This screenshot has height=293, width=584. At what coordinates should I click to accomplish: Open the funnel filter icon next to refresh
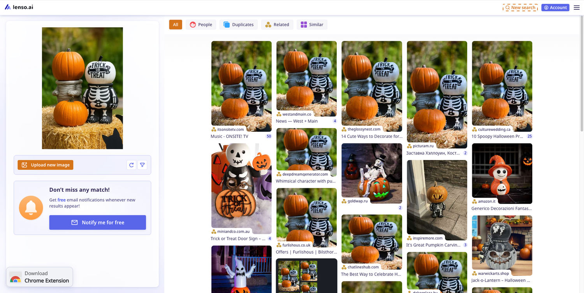[142, 165]
